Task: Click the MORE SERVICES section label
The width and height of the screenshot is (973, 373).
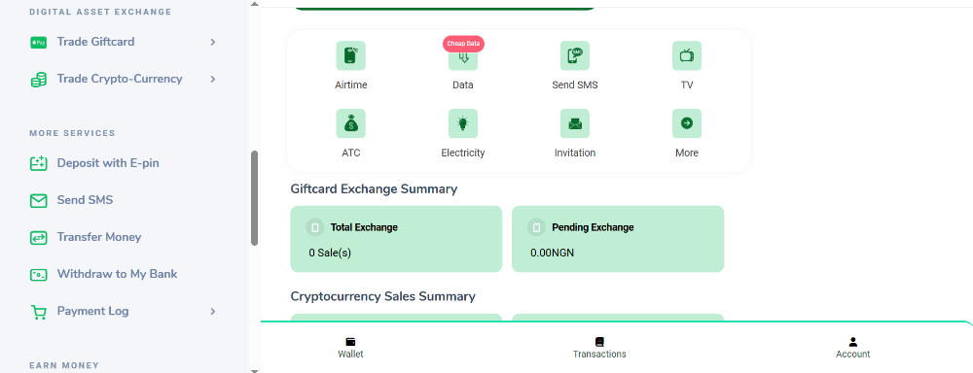Action: (x=72, y=133)
